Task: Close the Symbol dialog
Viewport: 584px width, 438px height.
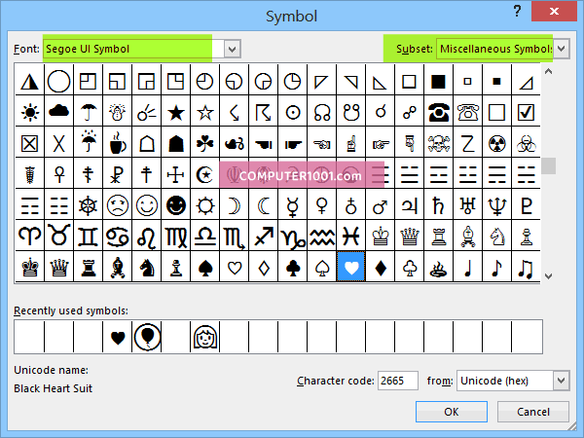Action: click(554, 11)
